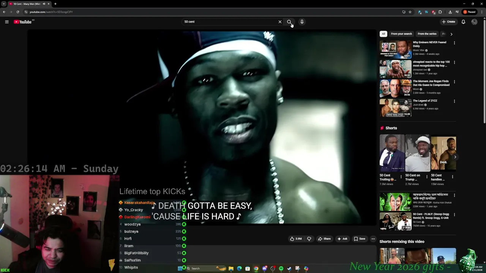
Task: Switch to Chrome on the taskbar
Action: click(256, 268)
